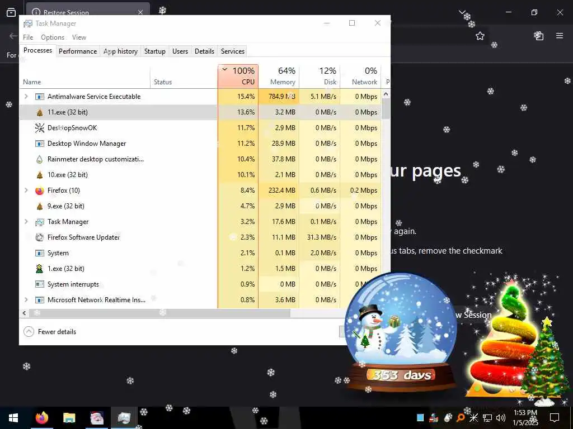Open the View menu in Task Manager
573x429 pixels.
(x=79, y=37)
